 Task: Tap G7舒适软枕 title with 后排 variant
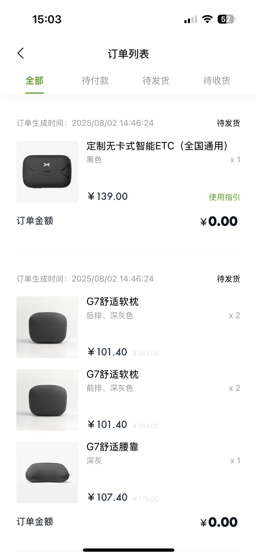pos(112,301)
